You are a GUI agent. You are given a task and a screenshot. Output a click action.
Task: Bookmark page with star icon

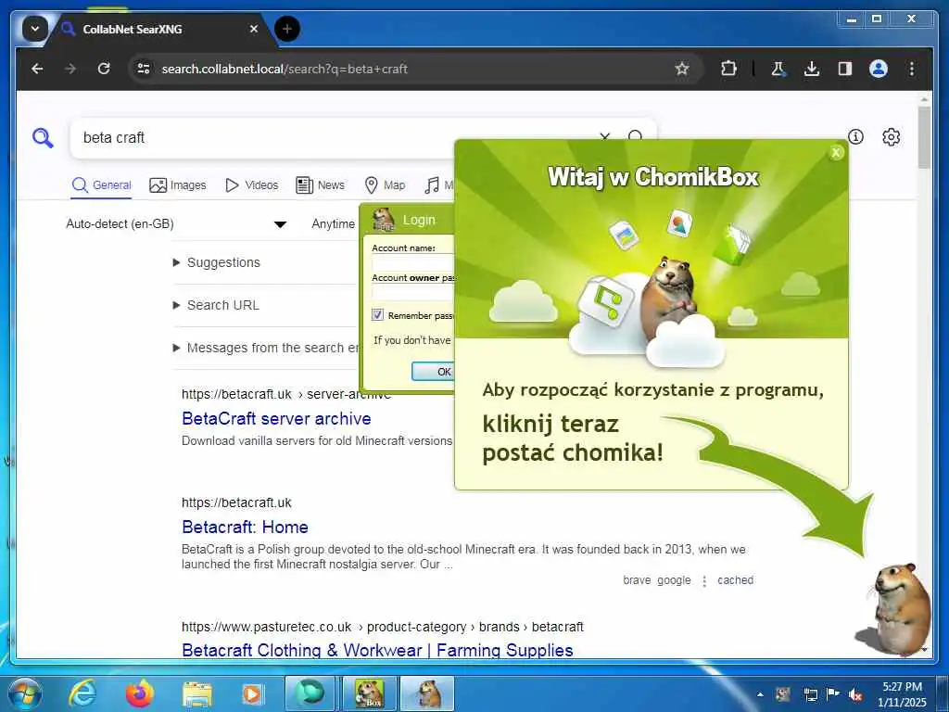[682, 69]
